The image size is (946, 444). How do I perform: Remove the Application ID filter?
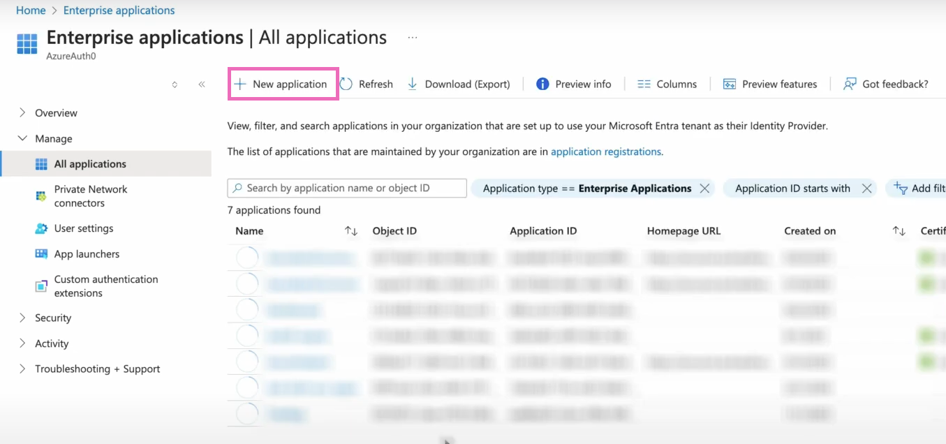(866, 188)
